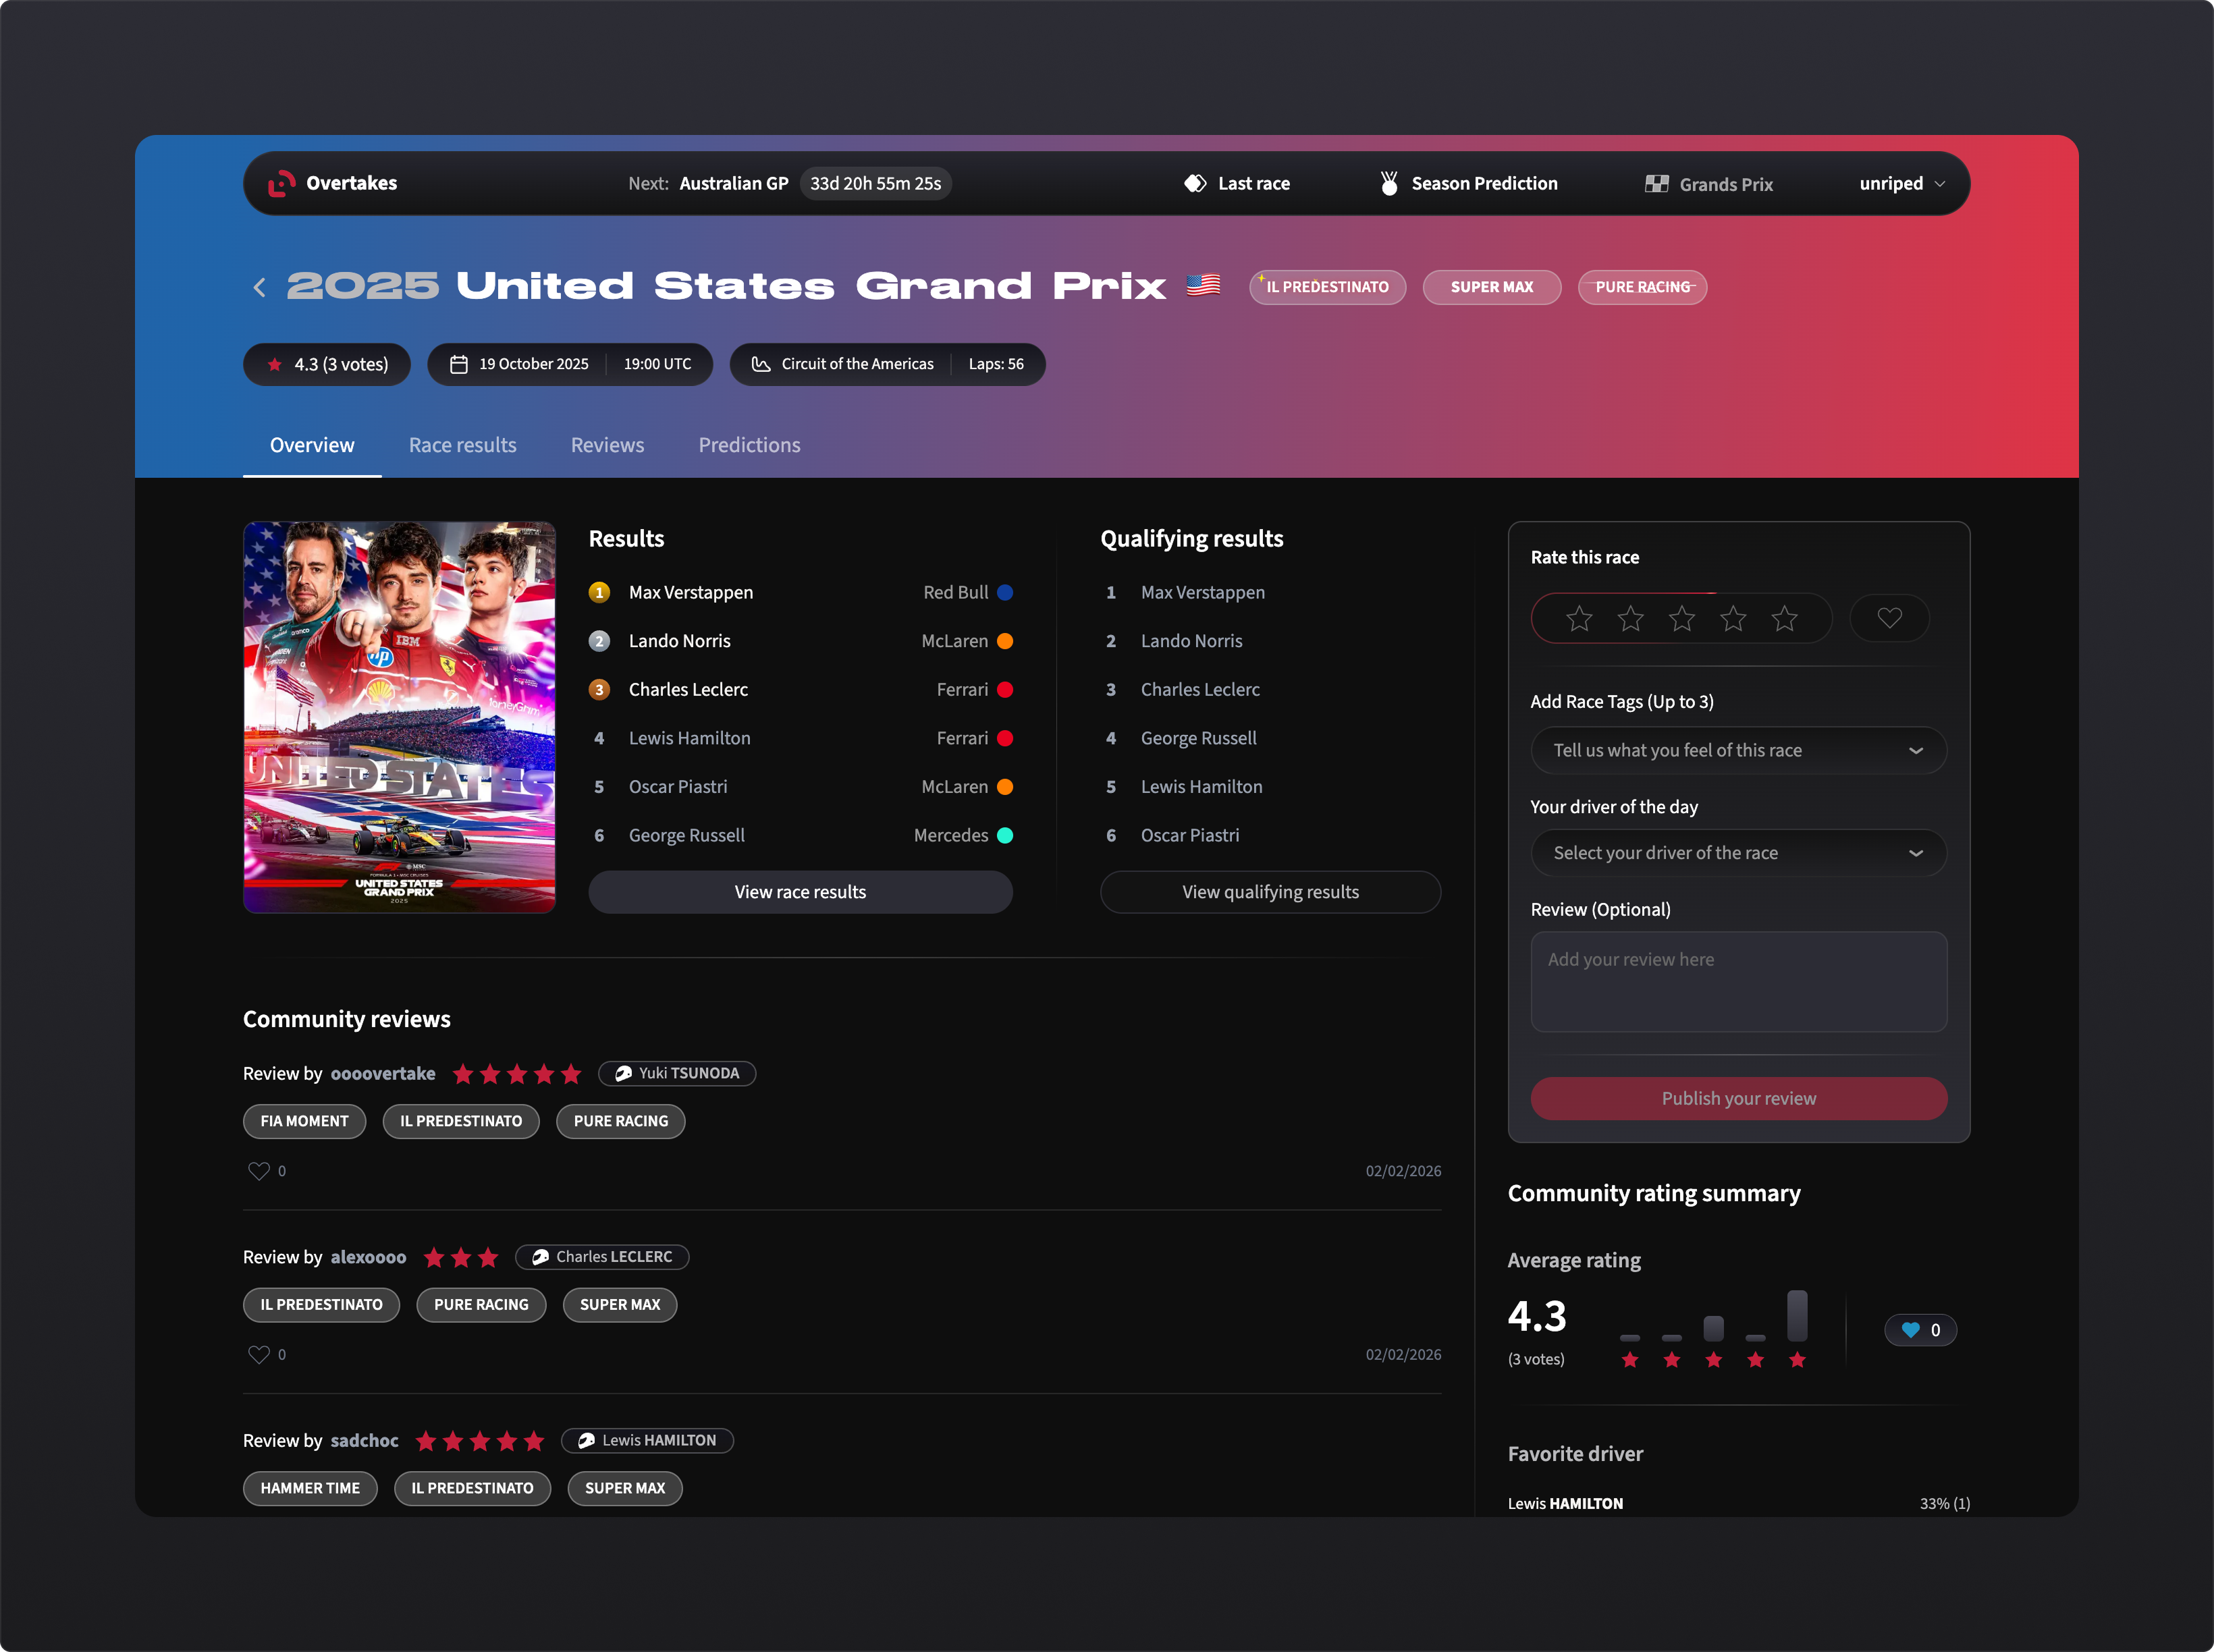This screenshot has width=2214, height=1652.
Task: Switch to the Race results tab
Action: 462,445
